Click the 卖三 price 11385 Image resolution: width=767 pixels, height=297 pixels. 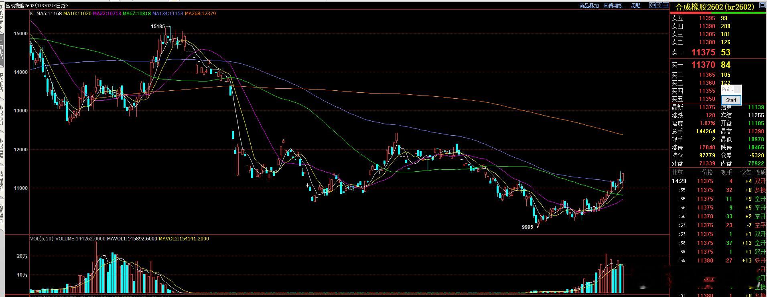pos(707,34)
